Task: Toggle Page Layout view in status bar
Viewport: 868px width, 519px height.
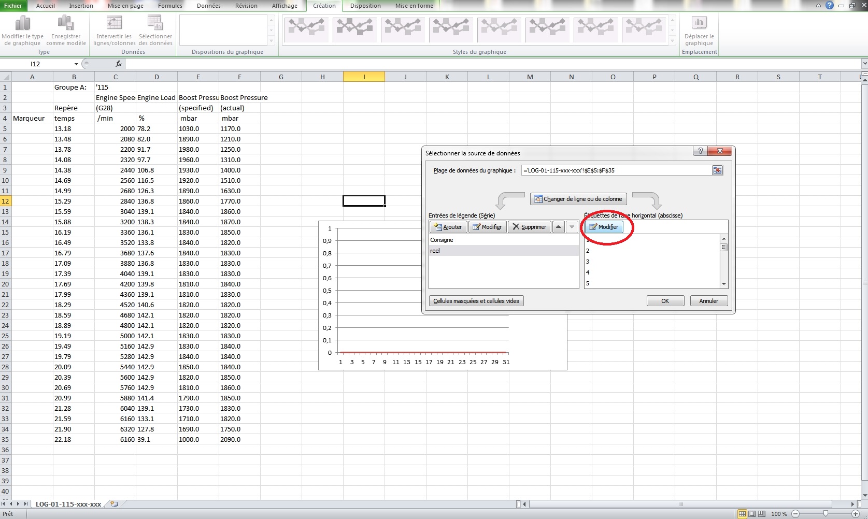Action: [751, 514]
